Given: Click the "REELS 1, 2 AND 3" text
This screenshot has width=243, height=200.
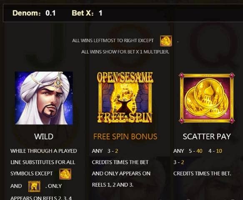Looking at the screenshot, I should coord(113,185).
